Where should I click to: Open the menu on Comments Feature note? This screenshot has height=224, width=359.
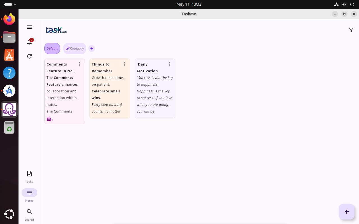click(79, 64)
